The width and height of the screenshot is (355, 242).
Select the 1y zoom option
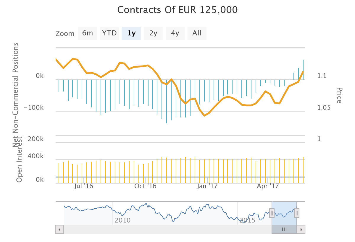(x=131, y=33)
